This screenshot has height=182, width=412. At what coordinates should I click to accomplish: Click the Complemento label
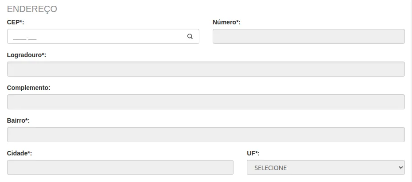click(x=28, y=88)
